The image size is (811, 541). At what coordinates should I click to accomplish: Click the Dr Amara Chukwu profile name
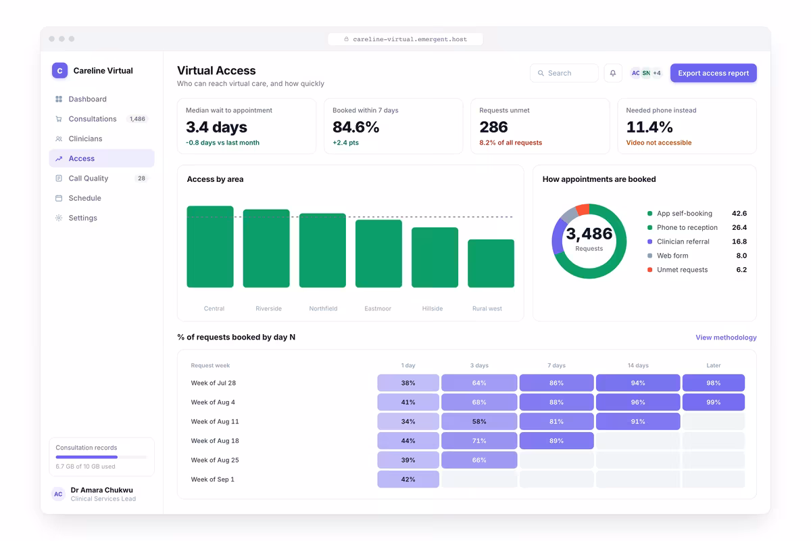(x=102, y=490)
